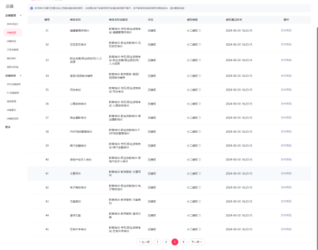
Task: Open the 小二授权 tooltip icon for row 35
Action: (199, 89)
